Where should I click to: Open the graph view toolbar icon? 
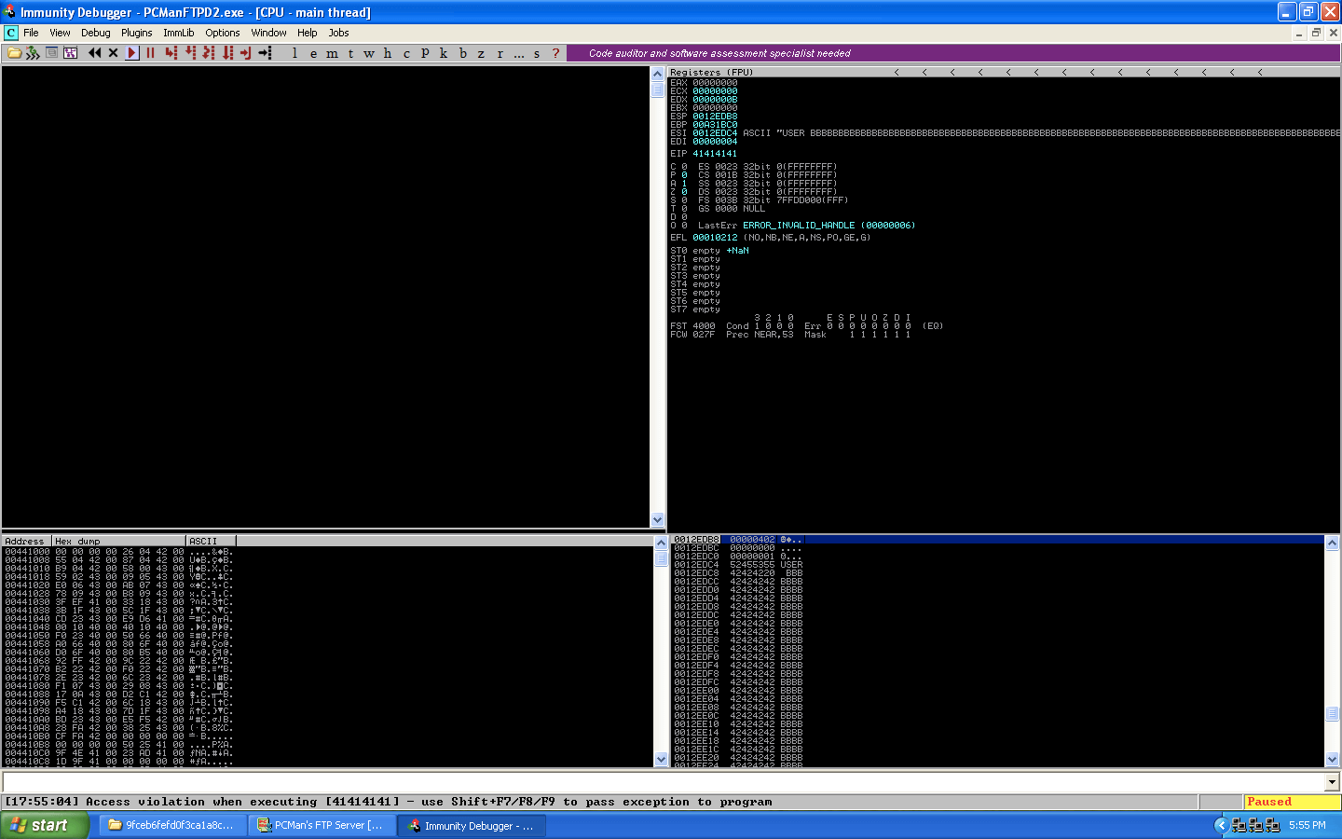pyautogui.click(x=70, y=53)
